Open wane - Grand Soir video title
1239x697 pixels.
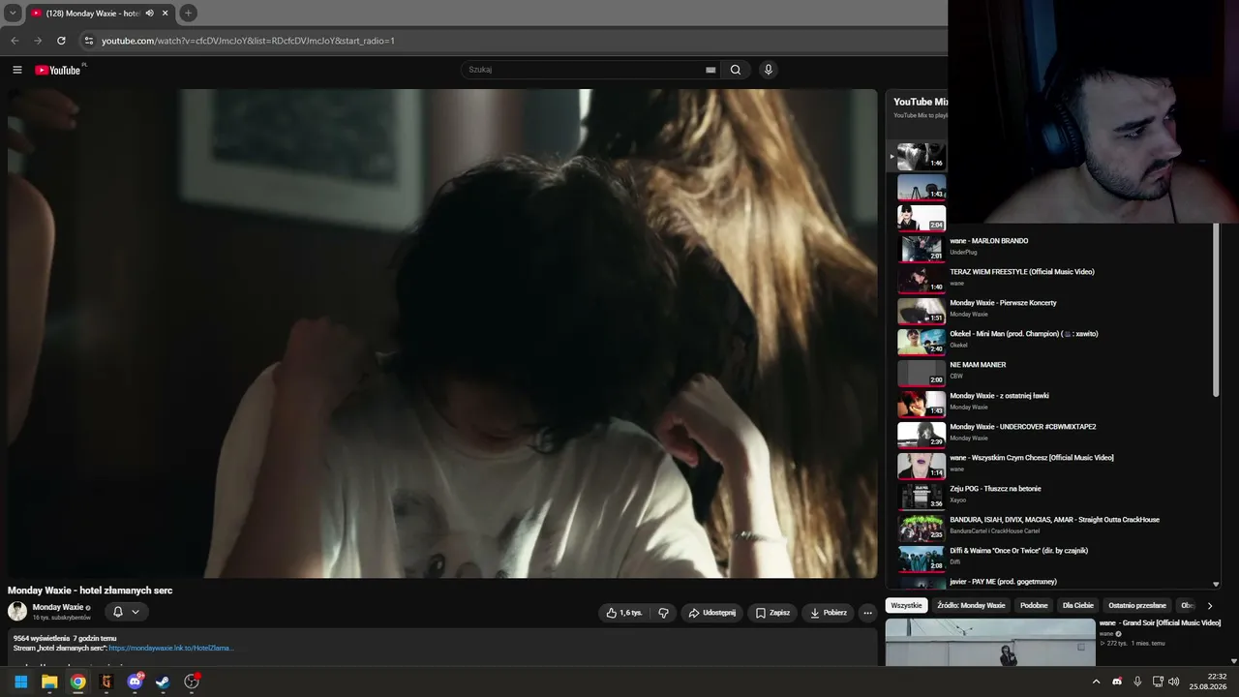tap(1160, 622)
